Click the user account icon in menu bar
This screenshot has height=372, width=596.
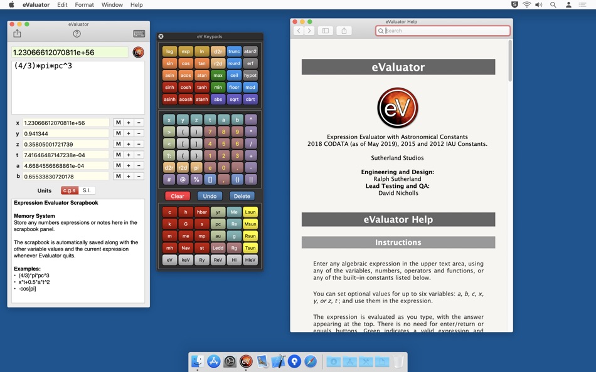[568, 4]
